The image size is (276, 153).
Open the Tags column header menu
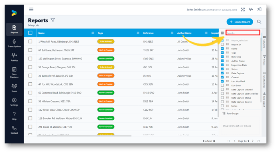click(x=138, y=33)
